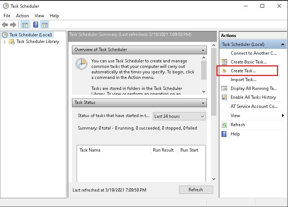288x207 pixels.
Task: Click Create Task... action
Action: coord(243,71)
